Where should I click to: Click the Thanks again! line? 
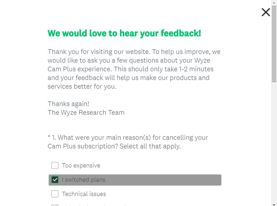click(x=68, y=104)
